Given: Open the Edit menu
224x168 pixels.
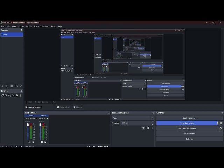Looking at the screenshot, I should click(8, 27).
